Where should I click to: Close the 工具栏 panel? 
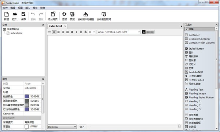pyautogui.click(x=216, y=25)
